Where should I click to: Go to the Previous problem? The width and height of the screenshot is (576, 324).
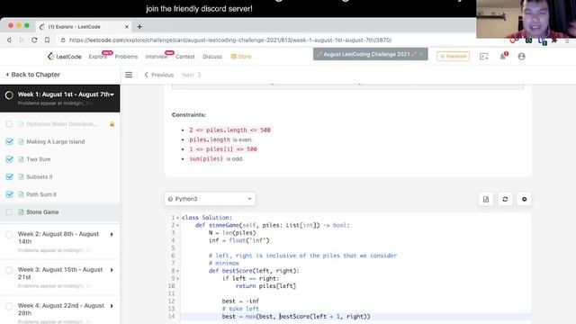pos(158,75)
